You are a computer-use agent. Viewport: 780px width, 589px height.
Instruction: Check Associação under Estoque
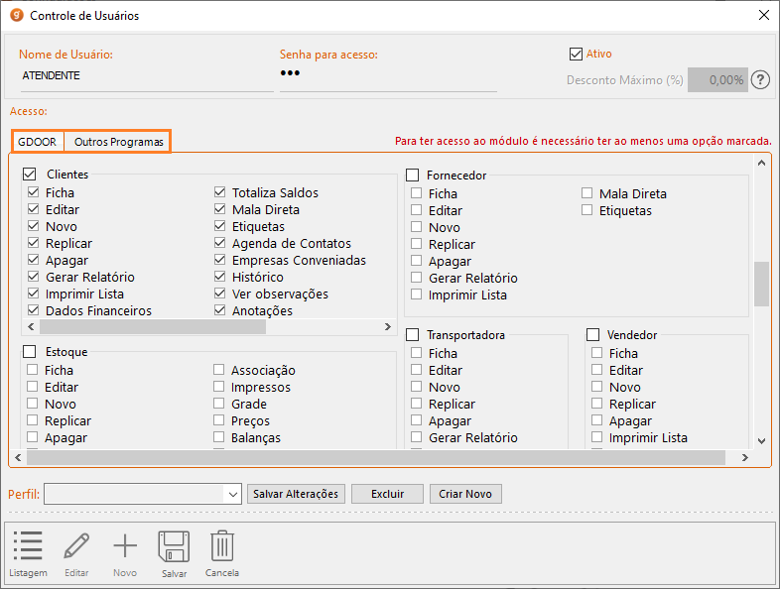tap(219, 369)
